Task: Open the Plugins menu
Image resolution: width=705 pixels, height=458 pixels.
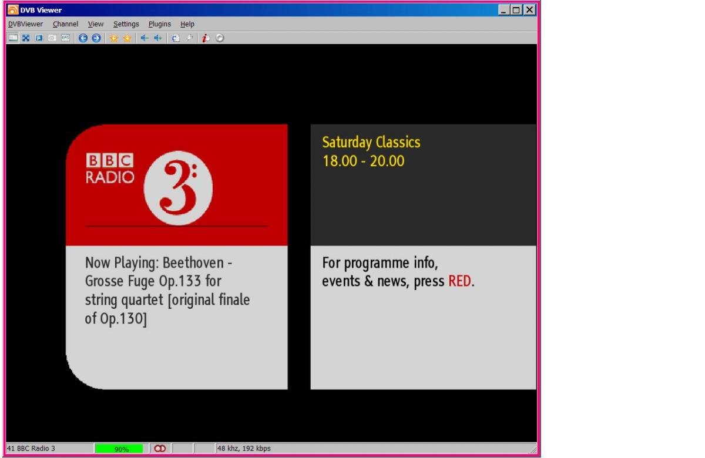Action: point(160,24)
